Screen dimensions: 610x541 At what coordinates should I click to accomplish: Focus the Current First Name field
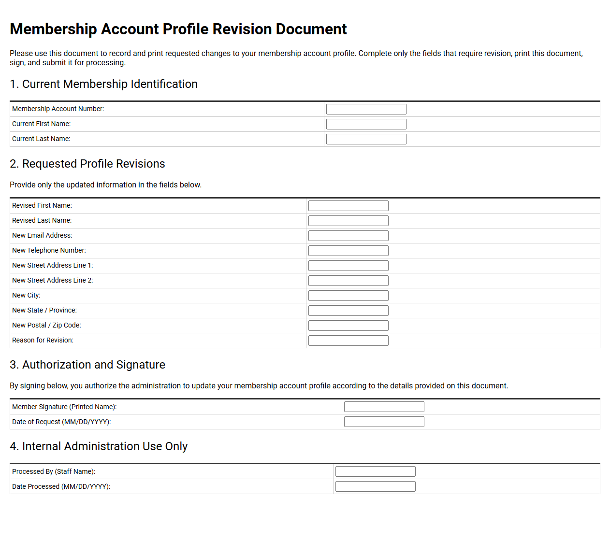[x=366, y=124]
